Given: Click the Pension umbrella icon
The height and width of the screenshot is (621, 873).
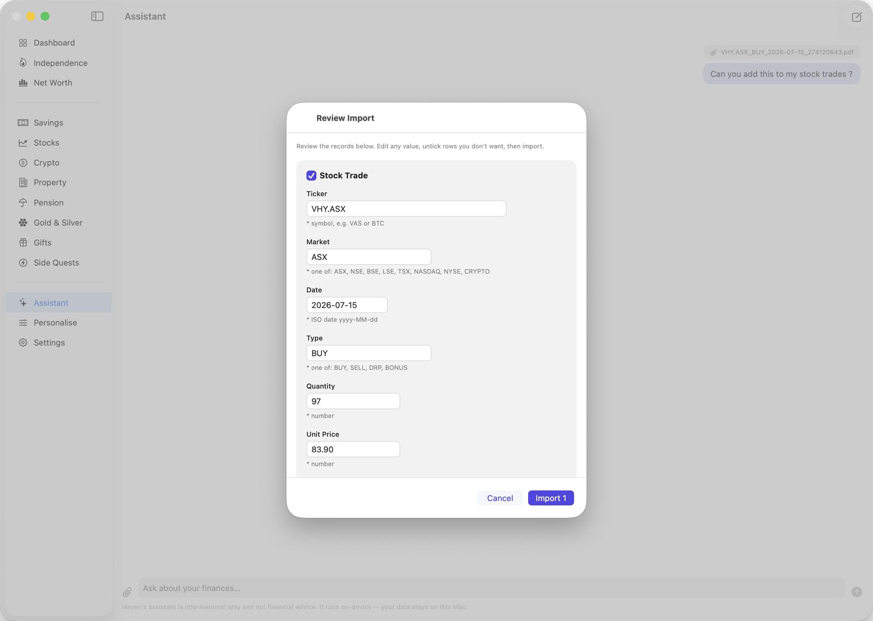Looking at the screenshot, I should pyautogui.click(x=23, y=203).
